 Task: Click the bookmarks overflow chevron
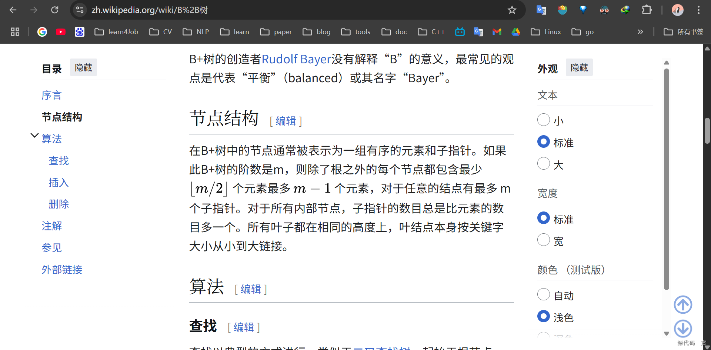pos(641,32)
